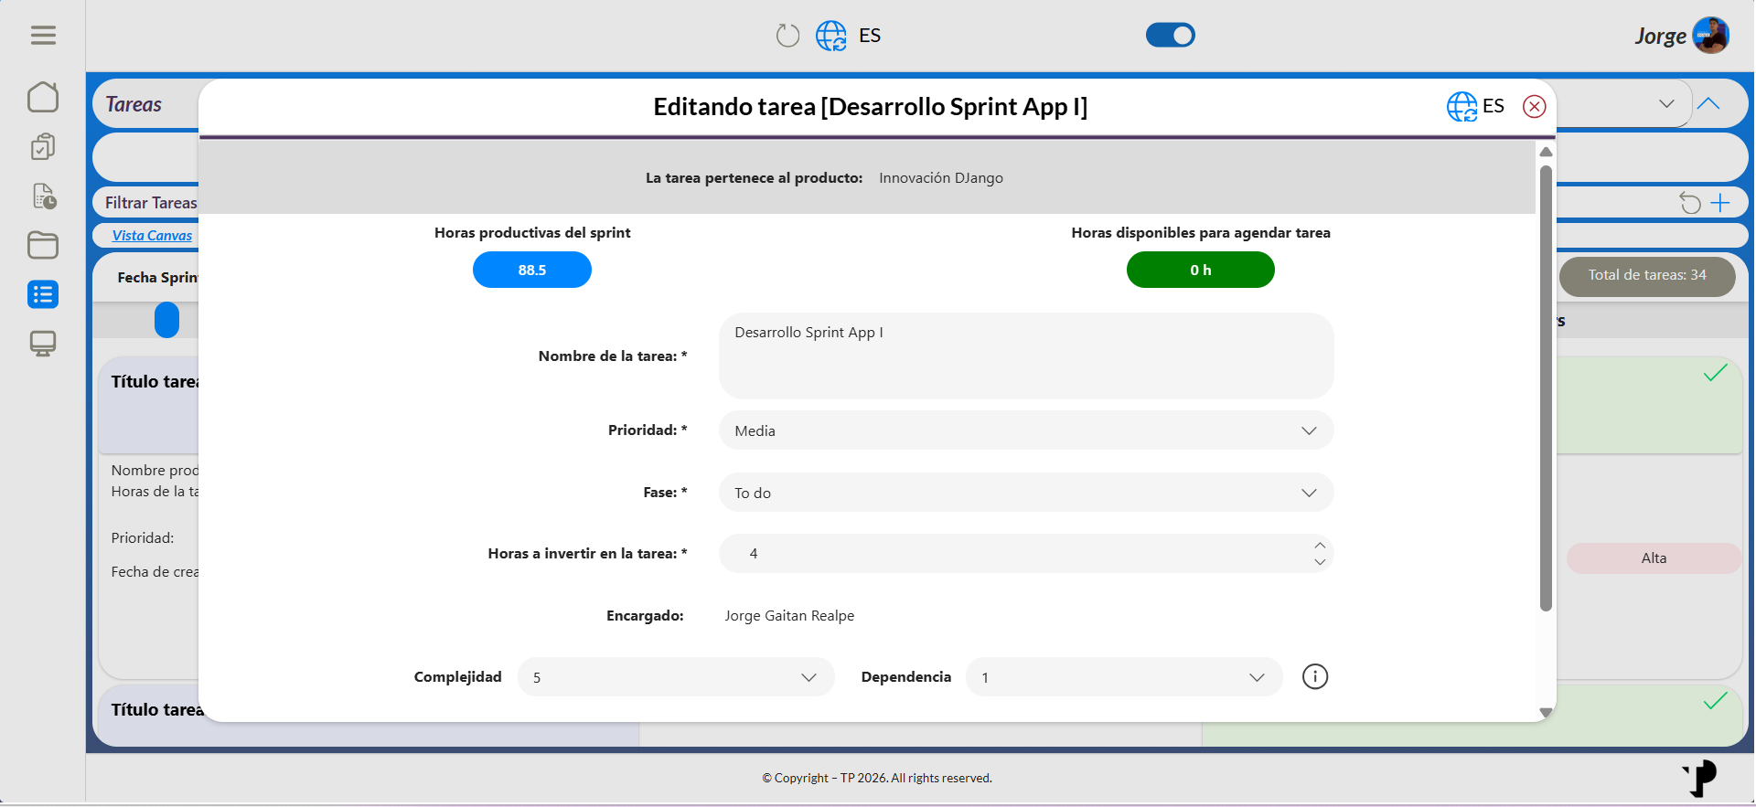Image resolution: width=1756 pixels, height=807 pixels.
Task: Click the dialog scroll down arrow
Action: (1546, 712)
